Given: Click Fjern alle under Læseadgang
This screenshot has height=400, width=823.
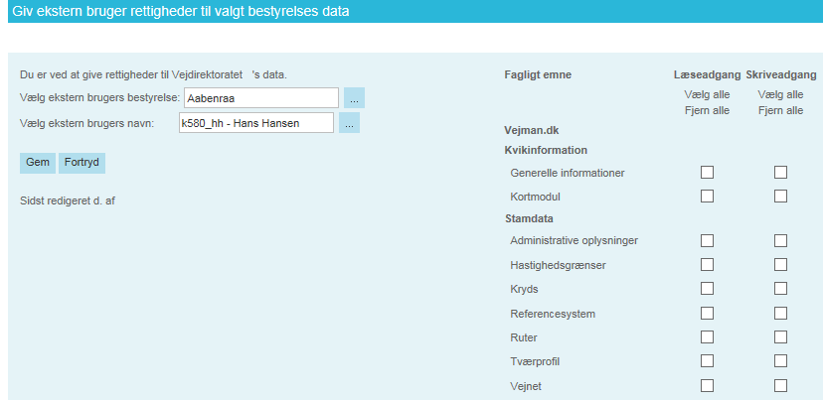Looking at the screenshot, I should point(707,110).
